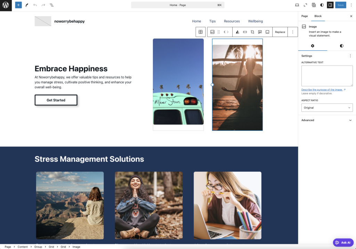
Task: Grab the block drag handle
Action: (219, 32)
